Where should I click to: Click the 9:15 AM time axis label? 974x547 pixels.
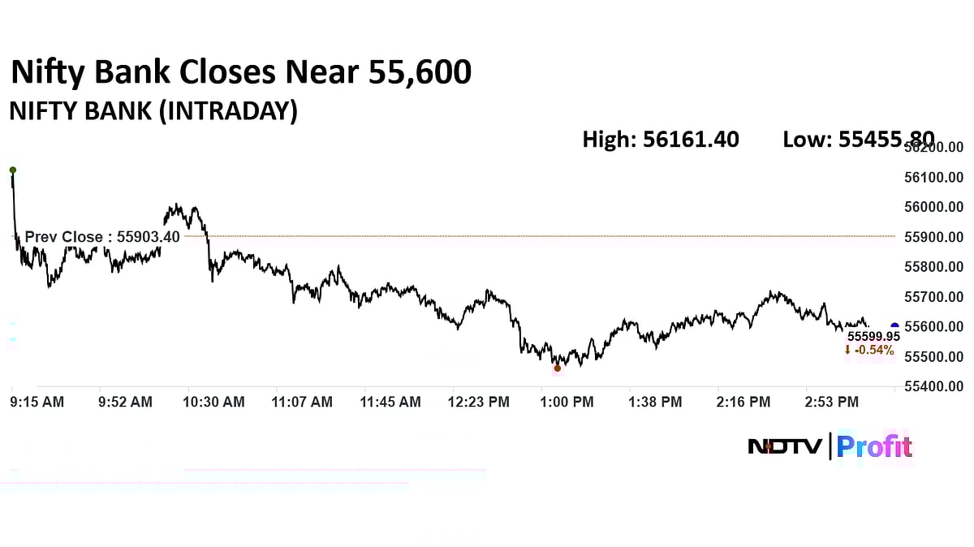tap(37, 402)
